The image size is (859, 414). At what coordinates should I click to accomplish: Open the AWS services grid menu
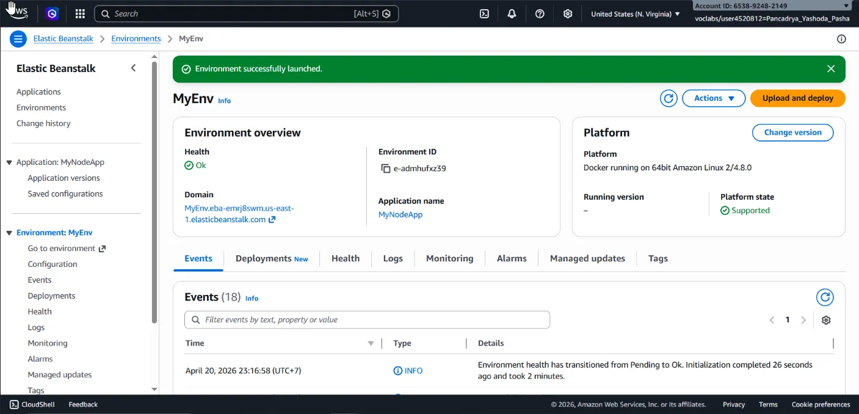pyautogui.click(x=80, y=13)
